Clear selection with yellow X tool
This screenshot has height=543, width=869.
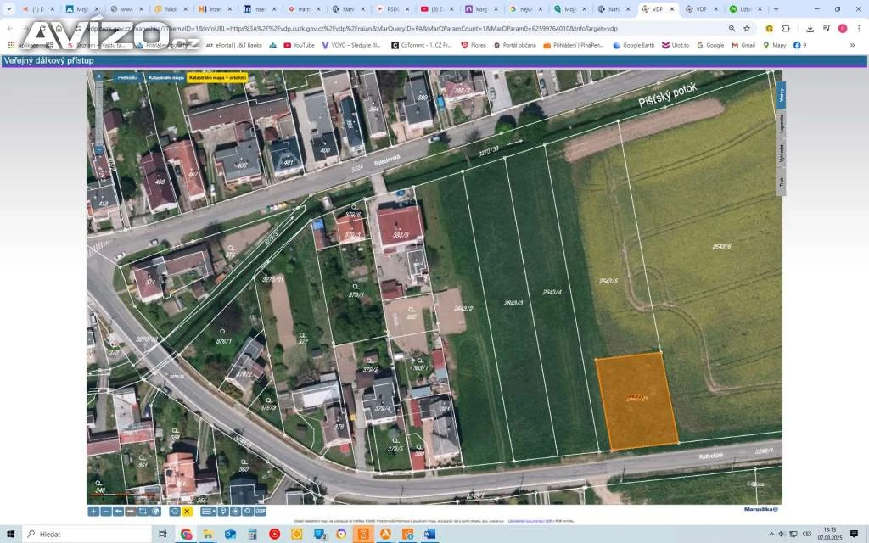(187, 512)
